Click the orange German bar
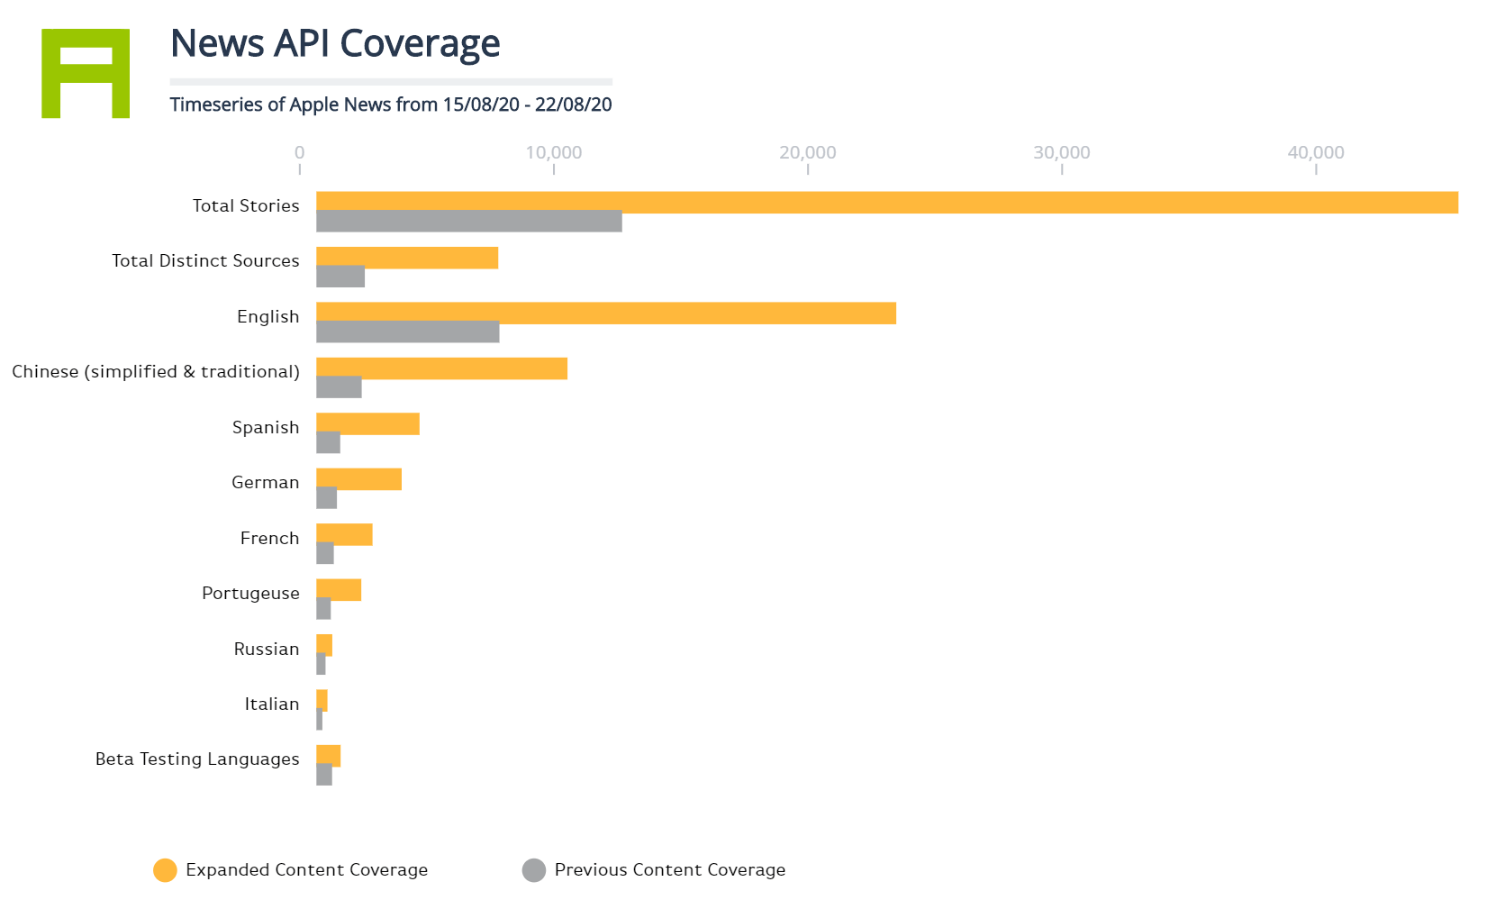The width and height of the screenshot is (1496, 918). click(358, 479)
